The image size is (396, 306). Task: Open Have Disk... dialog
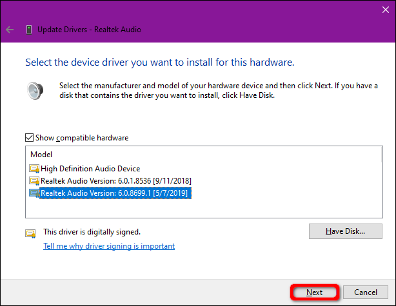(x=345, y=231)
